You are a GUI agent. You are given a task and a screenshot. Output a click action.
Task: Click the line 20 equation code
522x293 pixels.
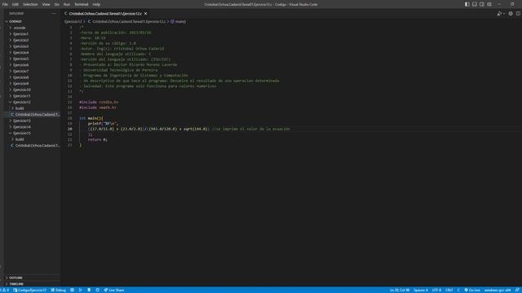(148, 129)
